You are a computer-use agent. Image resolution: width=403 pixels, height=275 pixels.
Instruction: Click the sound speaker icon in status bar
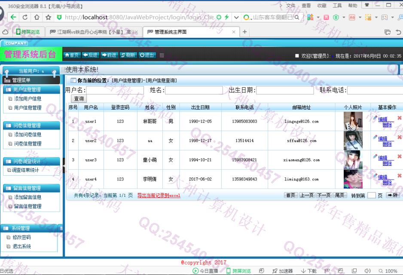point(367,271)
